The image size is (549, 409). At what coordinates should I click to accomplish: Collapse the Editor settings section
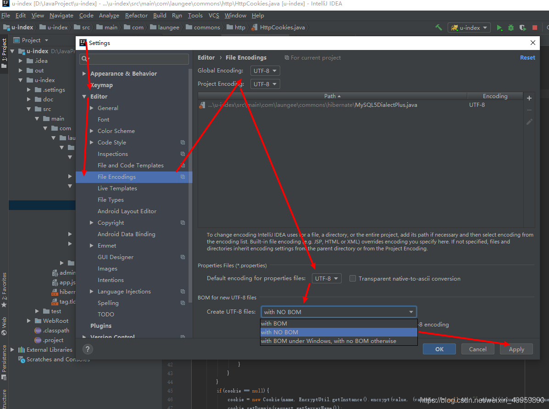coord(84,97)
